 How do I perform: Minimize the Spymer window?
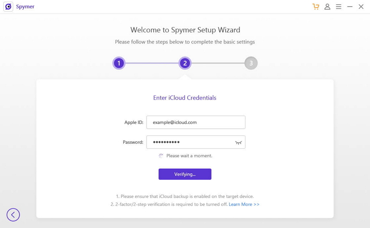(350, 7)
